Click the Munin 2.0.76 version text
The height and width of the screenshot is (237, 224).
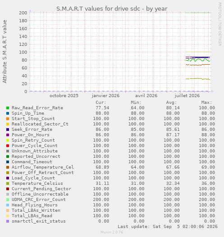click(x=112, y=232)
